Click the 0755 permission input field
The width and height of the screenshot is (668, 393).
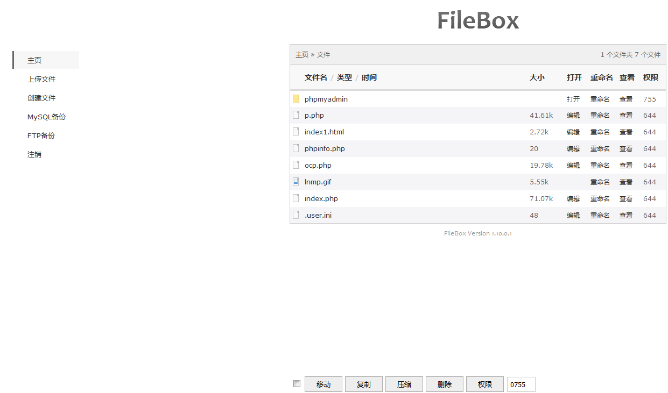pos(521,384)
